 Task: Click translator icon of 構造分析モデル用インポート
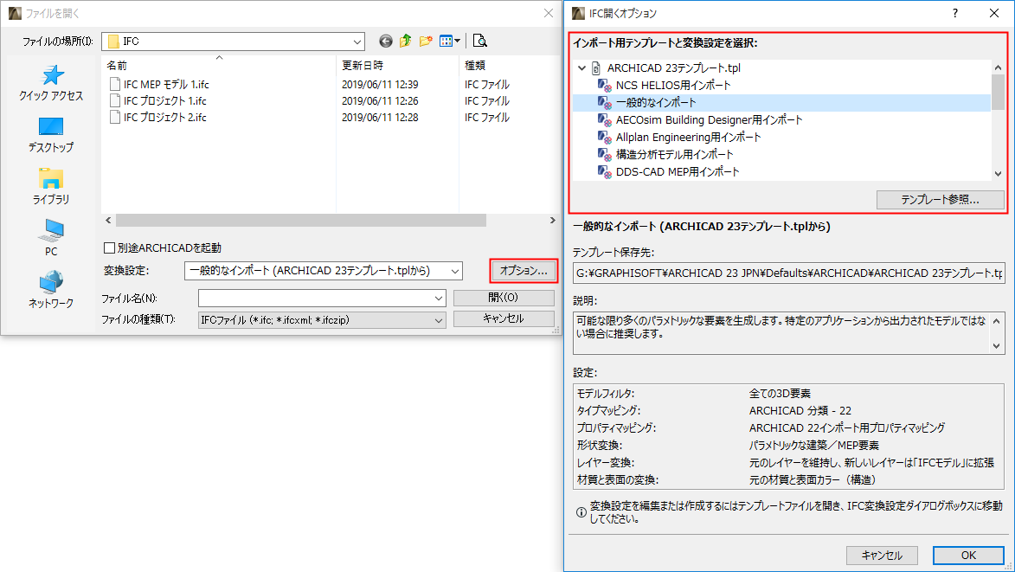coord(605,155)
